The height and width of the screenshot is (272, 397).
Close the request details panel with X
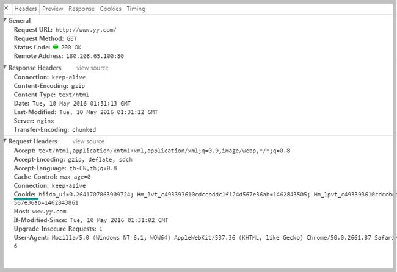coord(7,8)
